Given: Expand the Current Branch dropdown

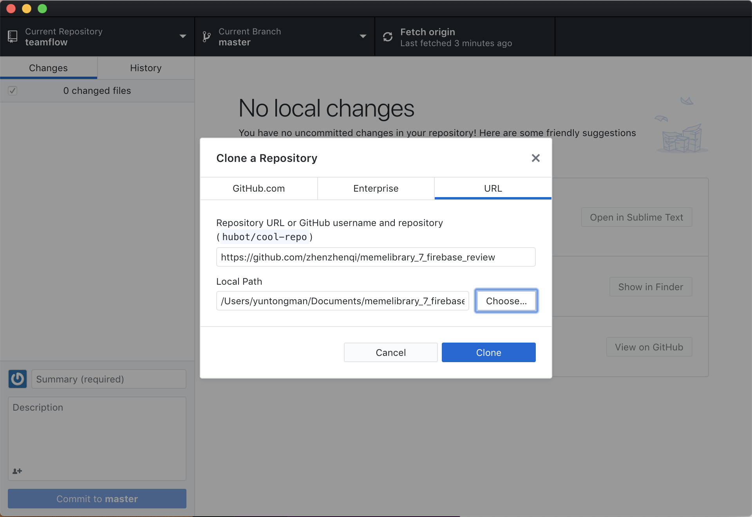Looking at the screenshot, I should 363,36.
